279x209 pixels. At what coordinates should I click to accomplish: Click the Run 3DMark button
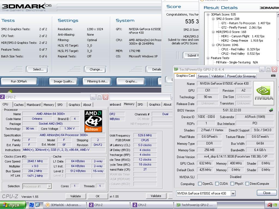click(19, 81)
